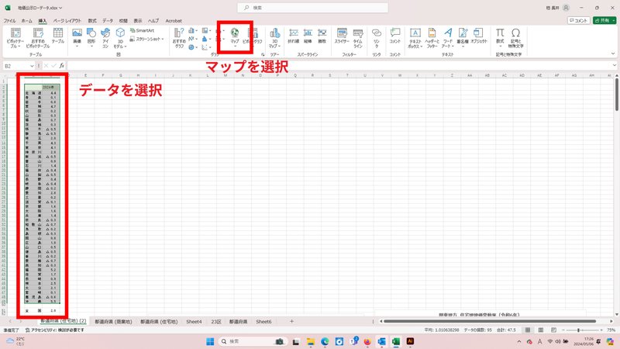Viewport: 620px width, 349px height.
Task: Switch to the Data (データ) ribbon tab
Action: [108, 21]
